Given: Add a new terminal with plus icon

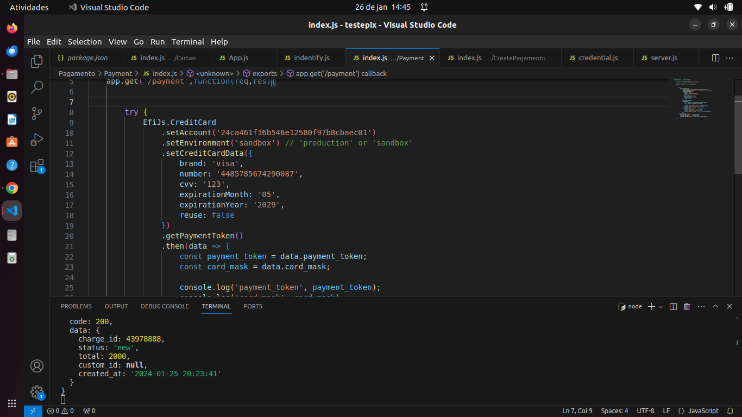Looking at the screenshot, I should (x=651, y=306).
